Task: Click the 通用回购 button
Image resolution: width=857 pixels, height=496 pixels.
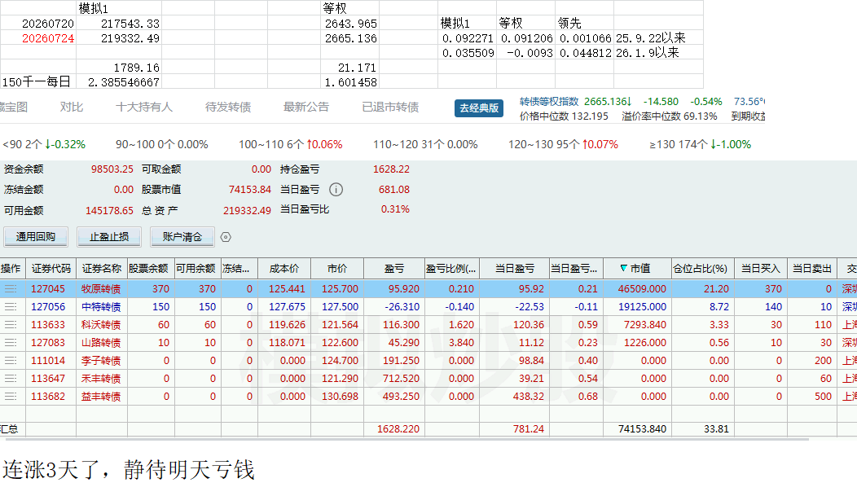Action: point(36,236)
